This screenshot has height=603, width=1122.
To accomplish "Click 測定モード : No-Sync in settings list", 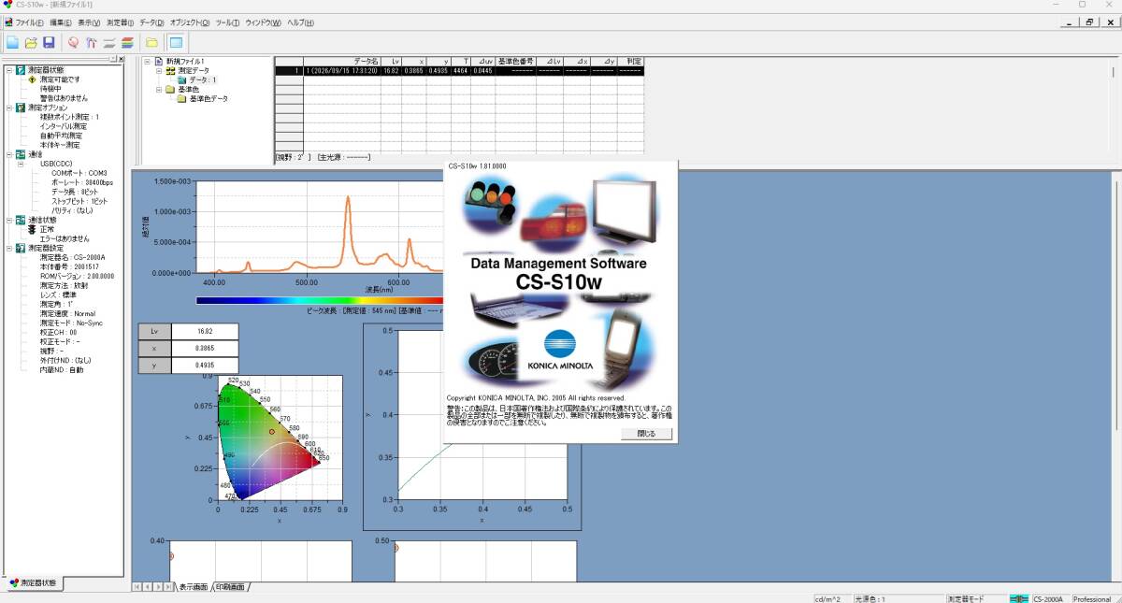I will click(x=71, y=323).
